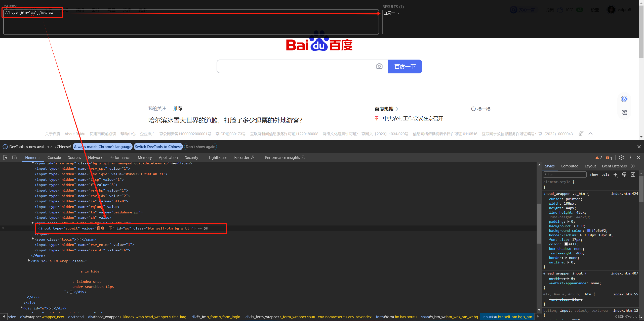Click the 中央农村工作会议在京召开 hot search link
Image resolution: width=644 pixels, height=321 pixels.
[413, 118]
